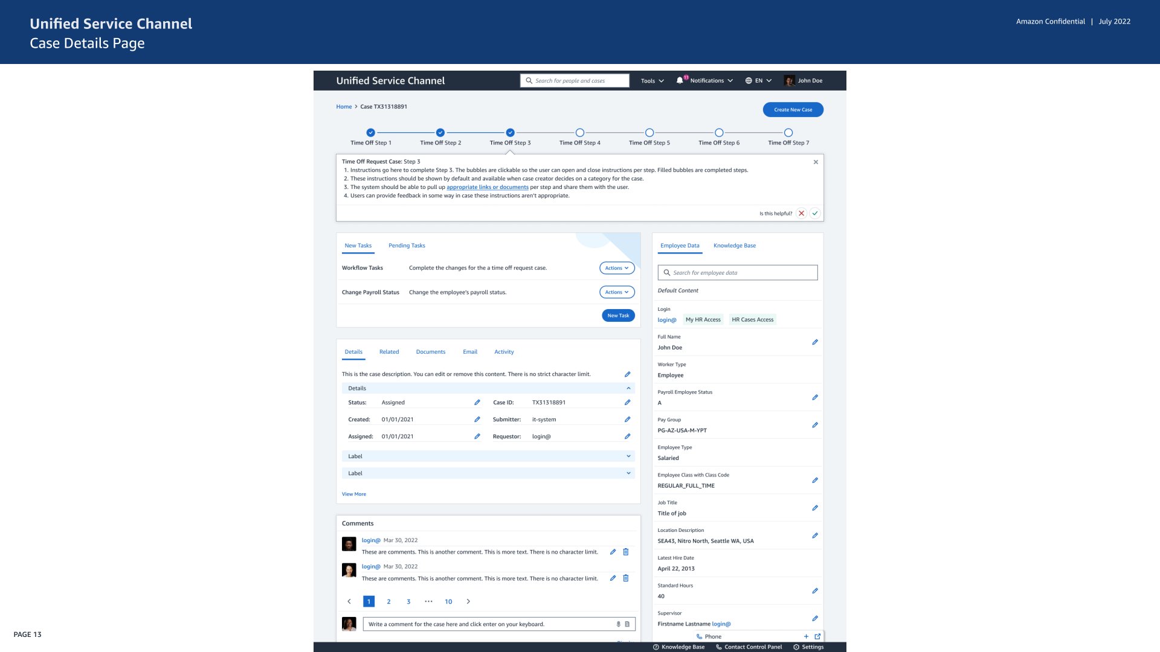
Task: Open the appropriate links or documents link
Action: tap(487, 187)
